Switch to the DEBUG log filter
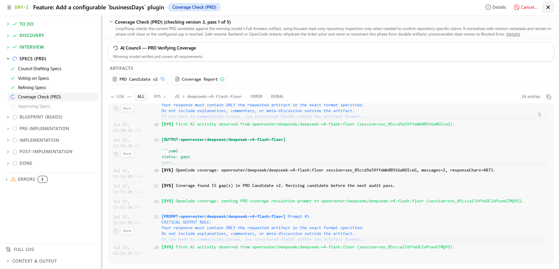The width and height of the screenshot is (559, 269). [277, 97]
